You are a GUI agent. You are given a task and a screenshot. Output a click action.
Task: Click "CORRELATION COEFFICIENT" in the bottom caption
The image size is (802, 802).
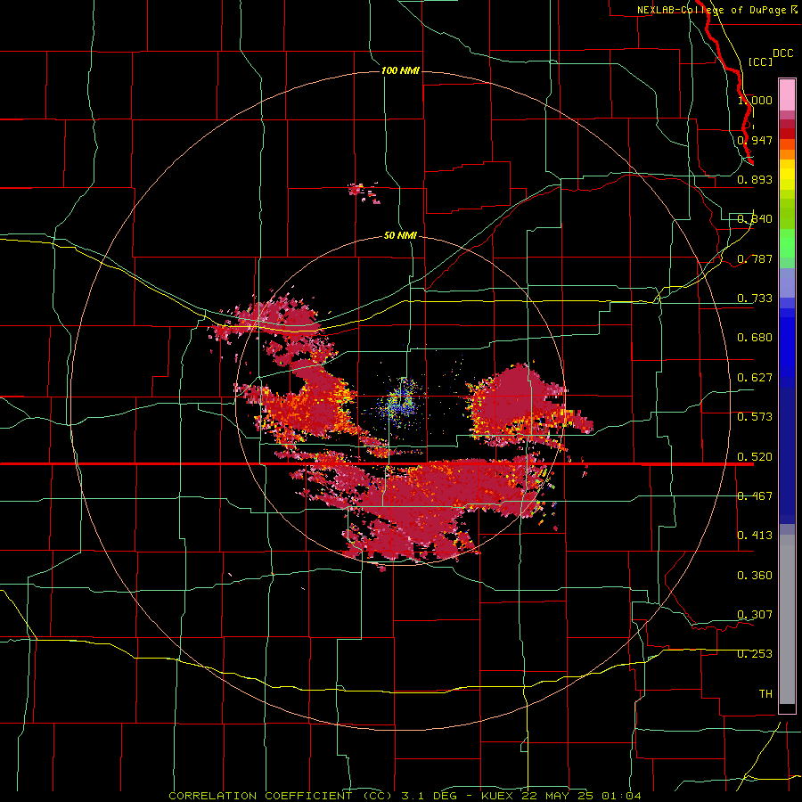260,796
